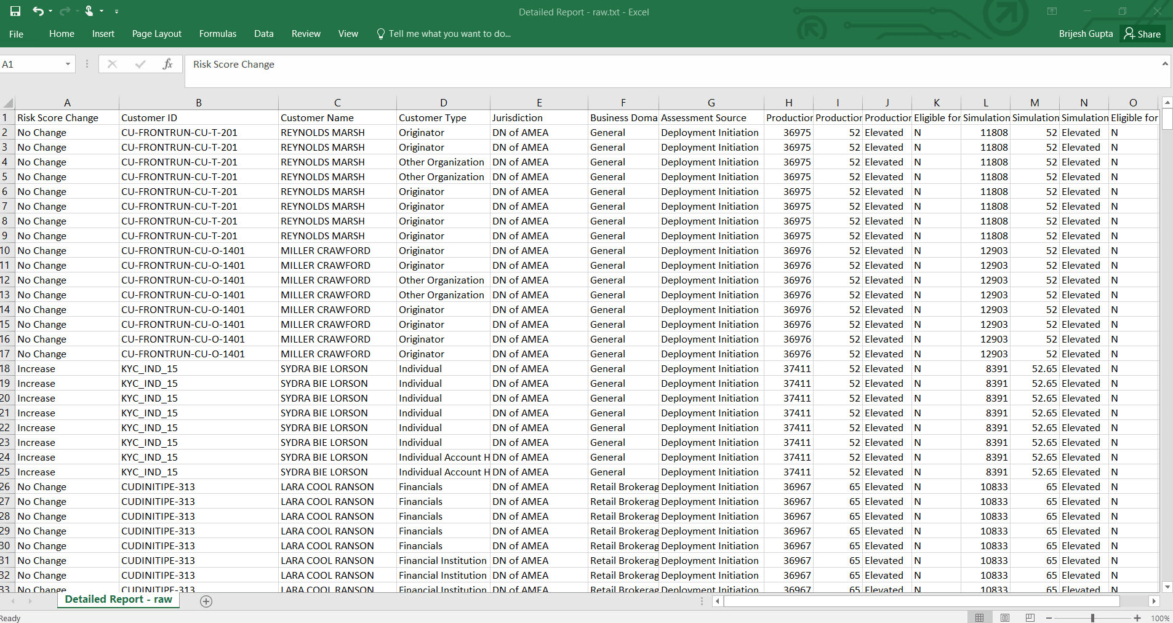Click the Ribbon Display Options icon
Image resolution: width=1173 pixels, height=623 pixels.
click(1052, 11)
